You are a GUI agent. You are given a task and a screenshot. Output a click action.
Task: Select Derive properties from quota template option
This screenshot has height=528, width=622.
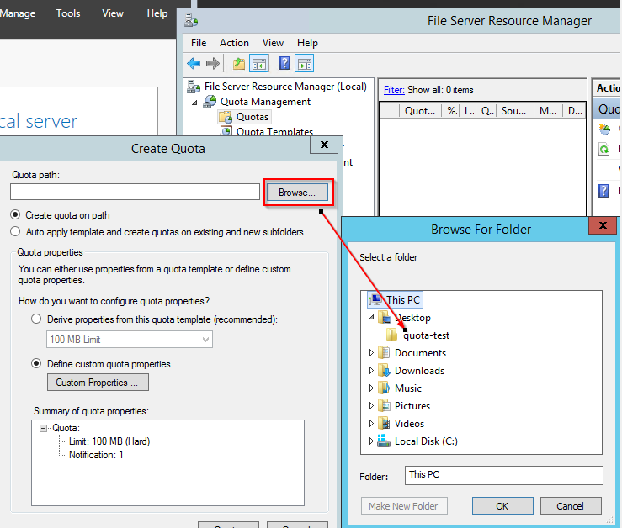36,319
